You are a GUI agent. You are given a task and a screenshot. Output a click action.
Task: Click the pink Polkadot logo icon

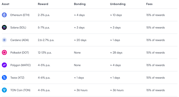4,53
